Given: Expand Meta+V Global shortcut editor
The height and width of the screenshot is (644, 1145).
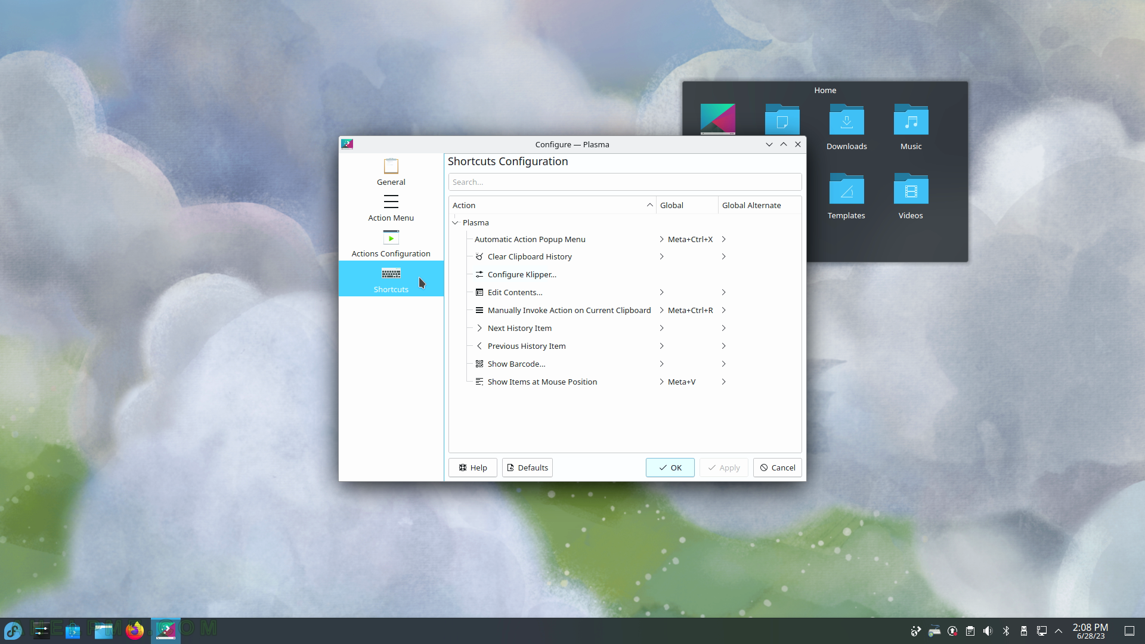Looking at the screenshot, I should point(661,382).
